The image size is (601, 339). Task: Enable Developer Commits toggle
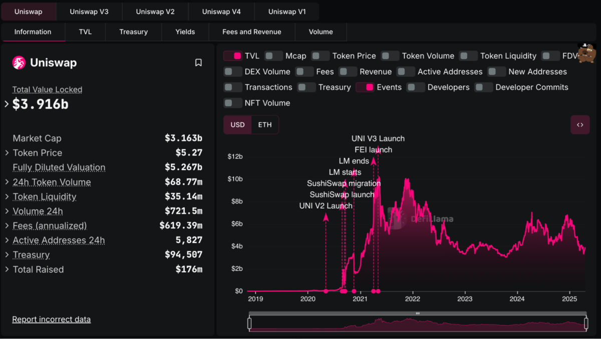[x=484, y=87]
